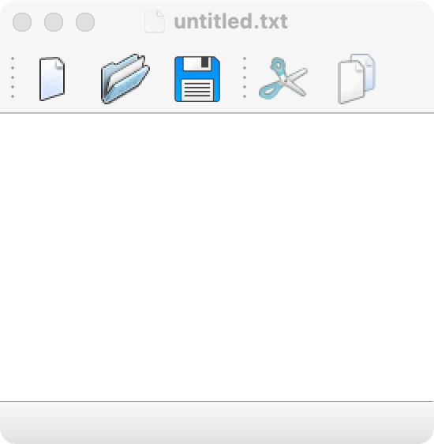Open a file using the folder icon
The height and width of the screenshot is (444, 434).
pos(125,79)
